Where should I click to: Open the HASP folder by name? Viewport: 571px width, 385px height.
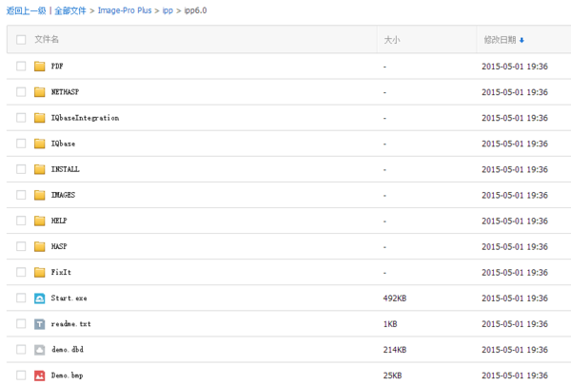(x=59, y=246)
